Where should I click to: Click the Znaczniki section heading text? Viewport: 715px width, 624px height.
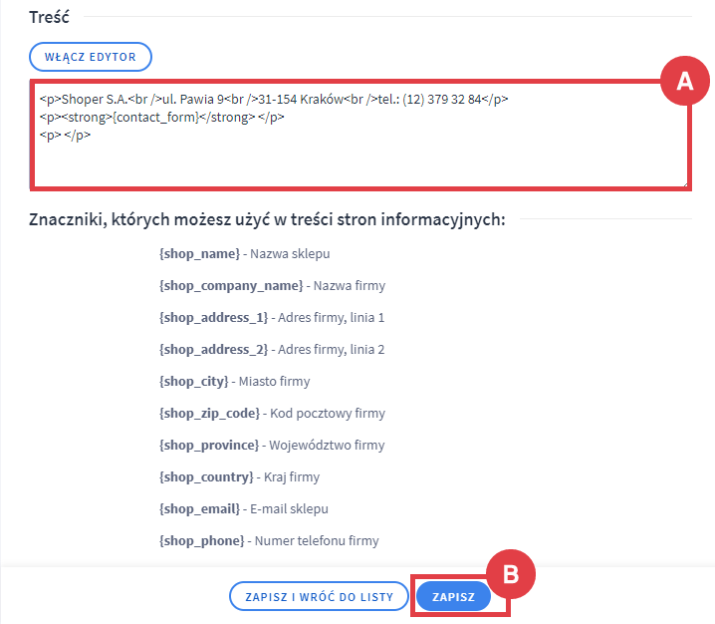[267, 219]
